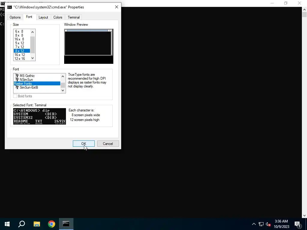Minimize the cmd console window

[272, 3]
